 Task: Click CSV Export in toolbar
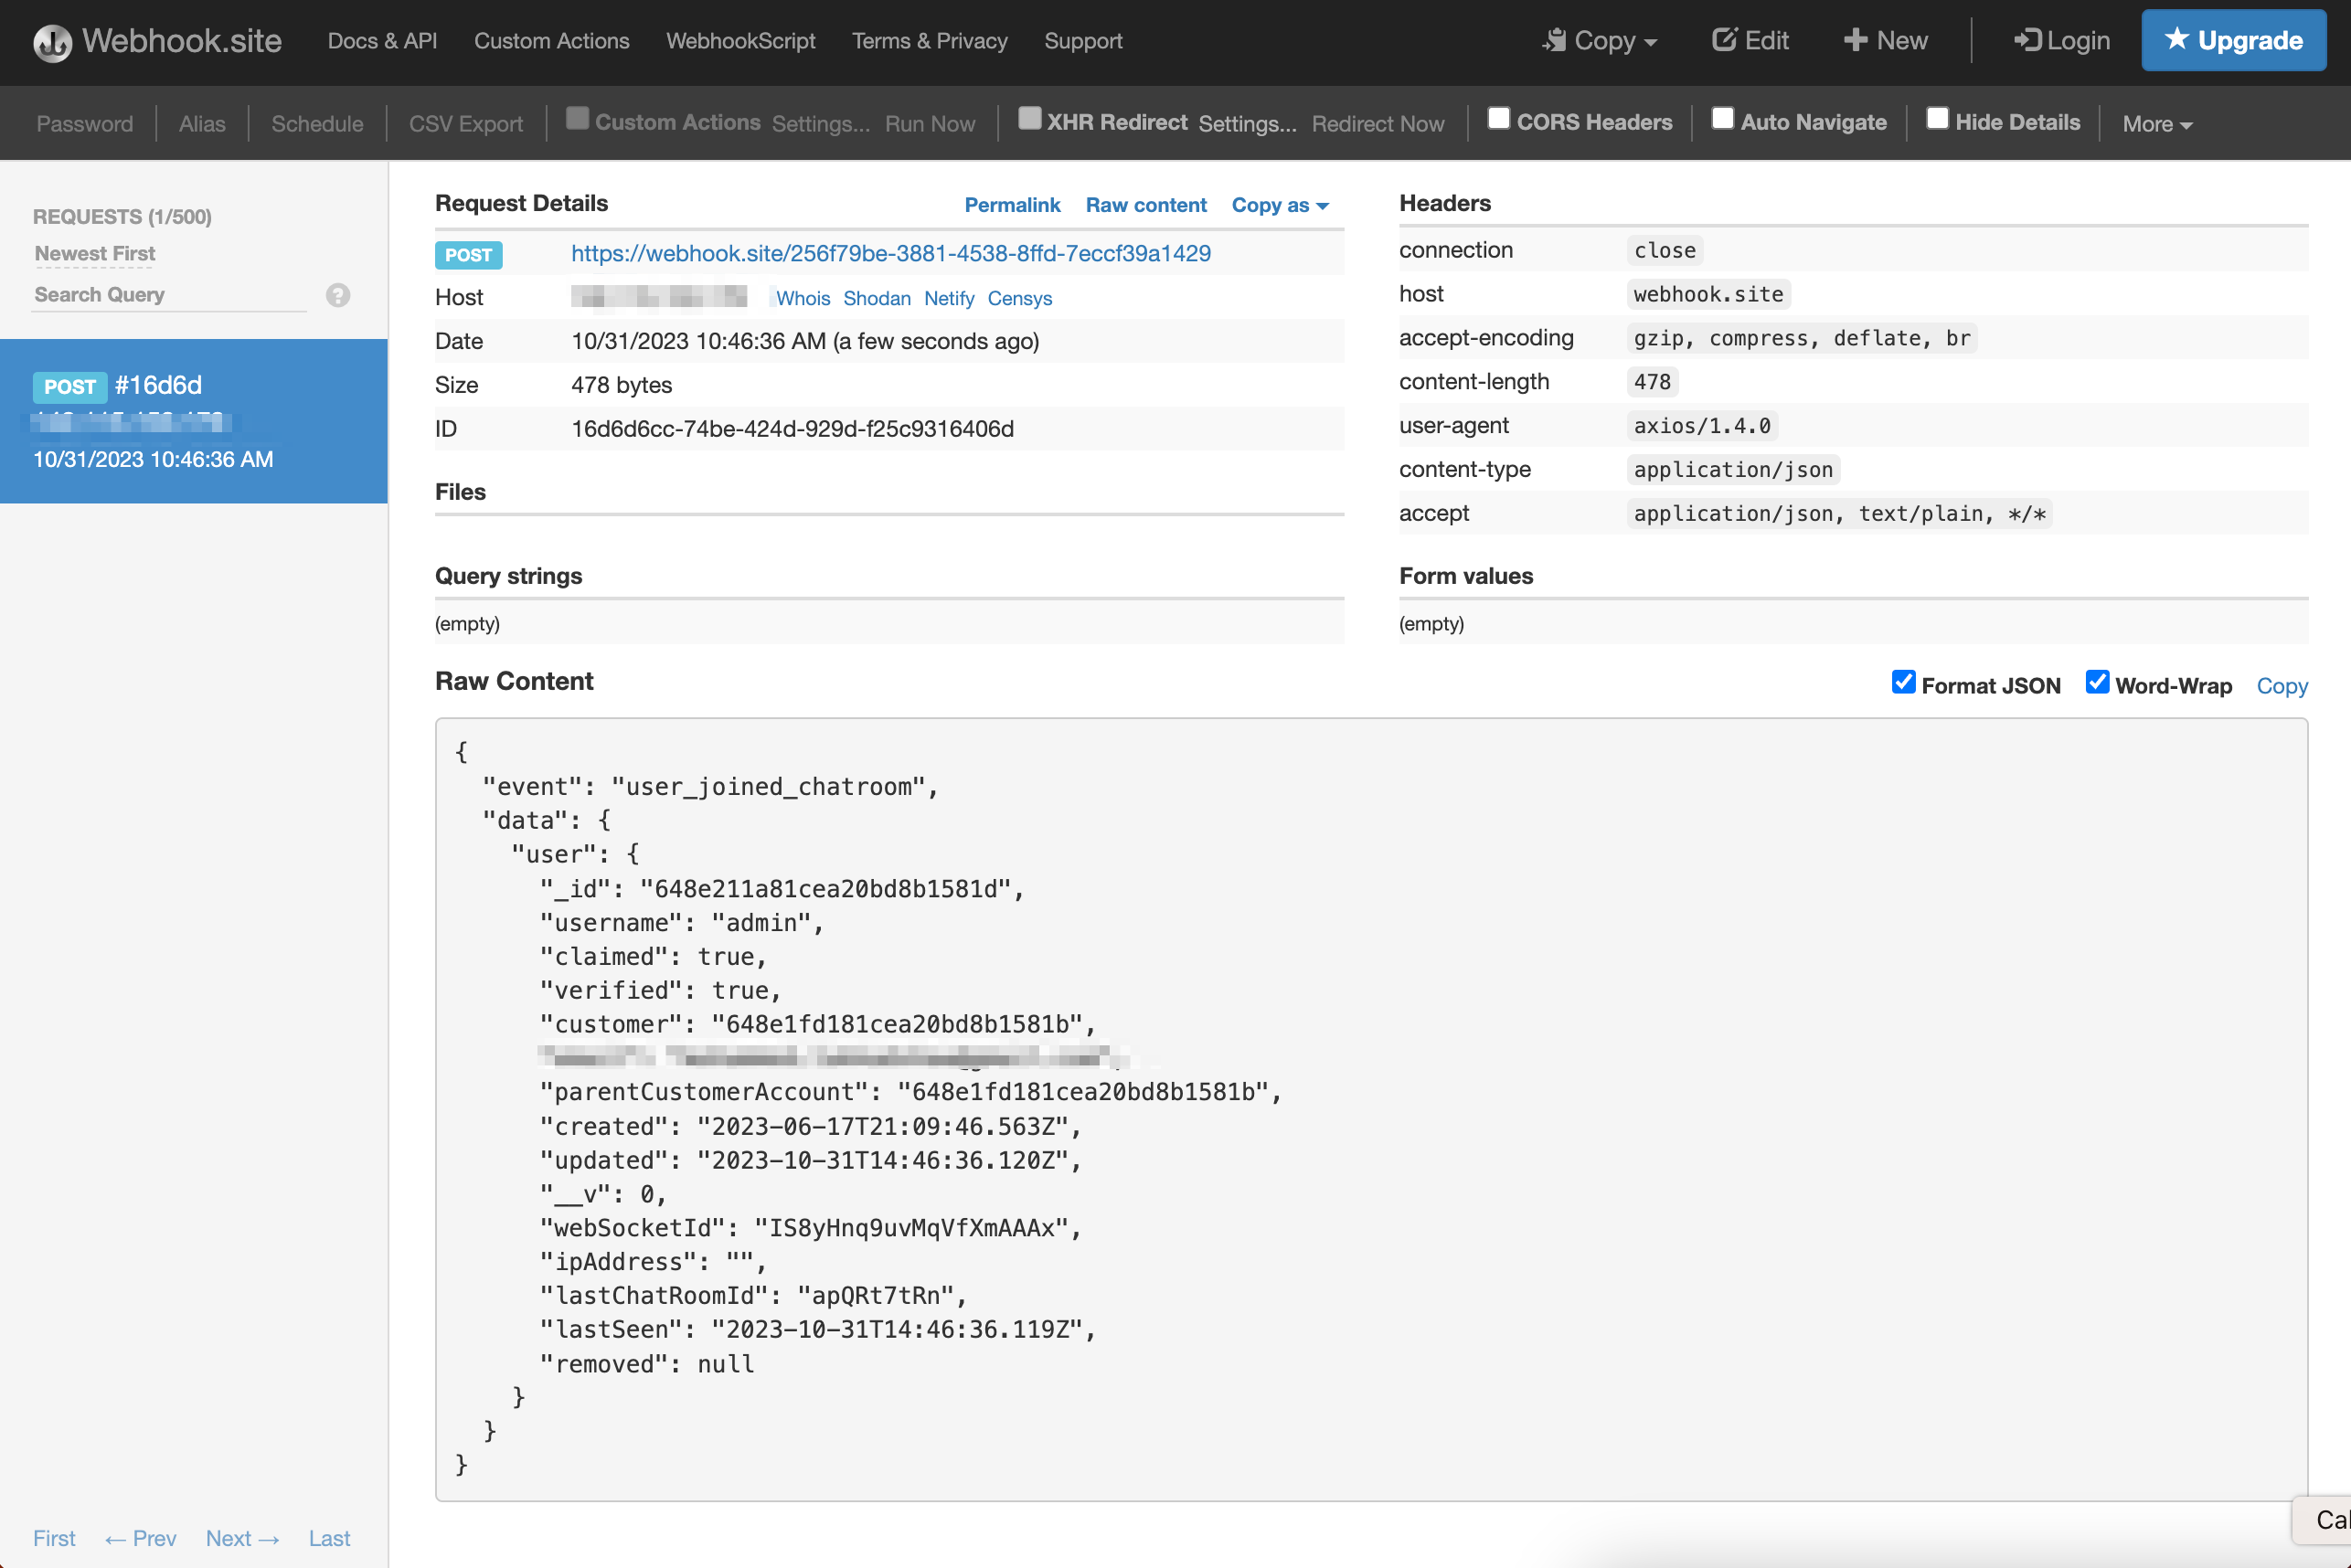point(465,124)
